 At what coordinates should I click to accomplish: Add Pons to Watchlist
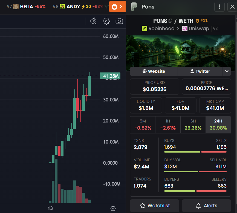click(155, 206)
